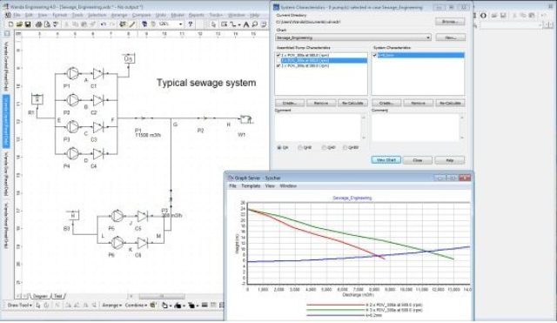Open the Combine dropdown in bottom toolbar
Viewport: 557px width, 323px height.
tap(136, 306)
